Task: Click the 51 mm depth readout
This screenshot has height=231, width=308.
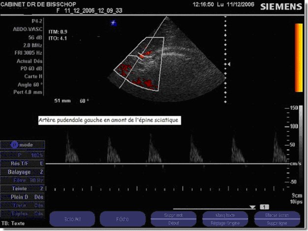Action: click(62, 101)
